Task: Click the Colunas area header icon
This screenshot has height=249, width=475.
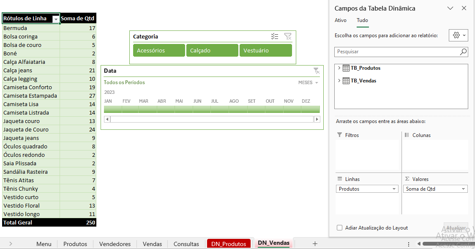Action: (x=407, y=135)
